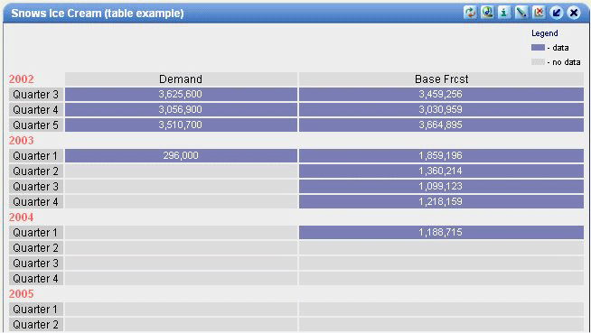Click the green globe icon in title bar
Screen dimensions: 591x333
[x=487, y=13]
